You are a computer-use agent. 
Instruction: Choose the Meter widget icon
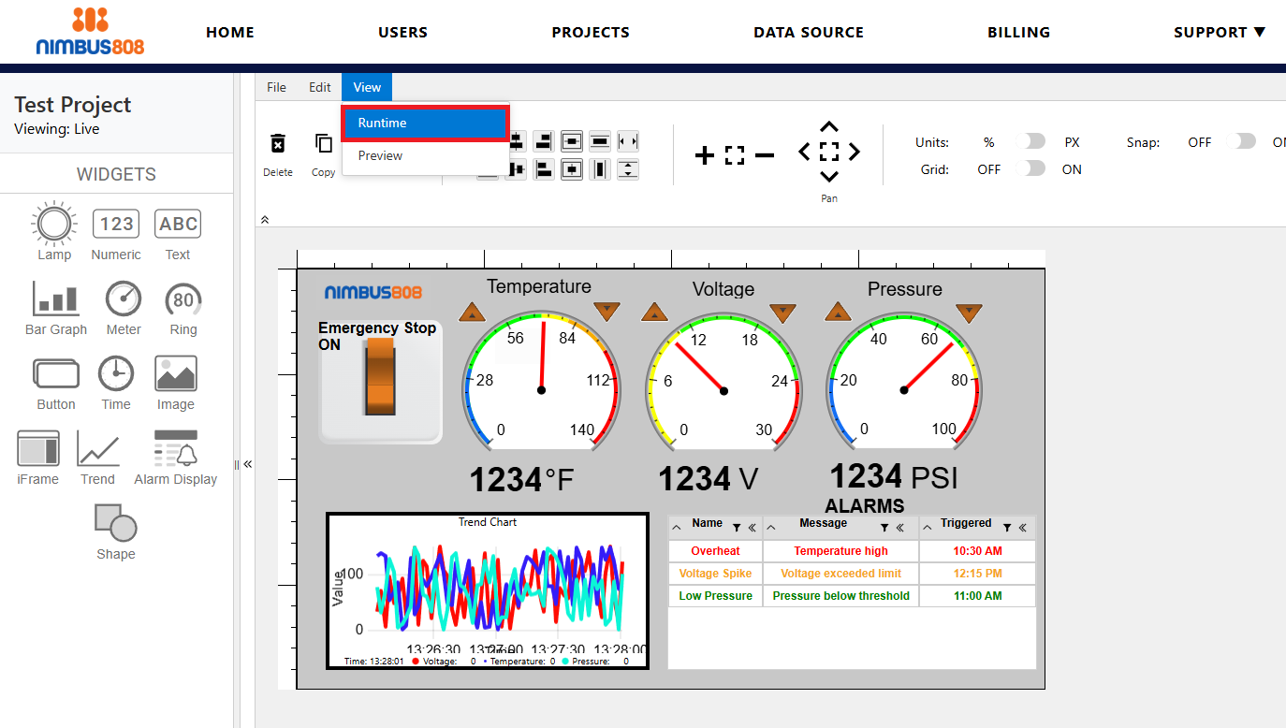click(x=123, y=299)
